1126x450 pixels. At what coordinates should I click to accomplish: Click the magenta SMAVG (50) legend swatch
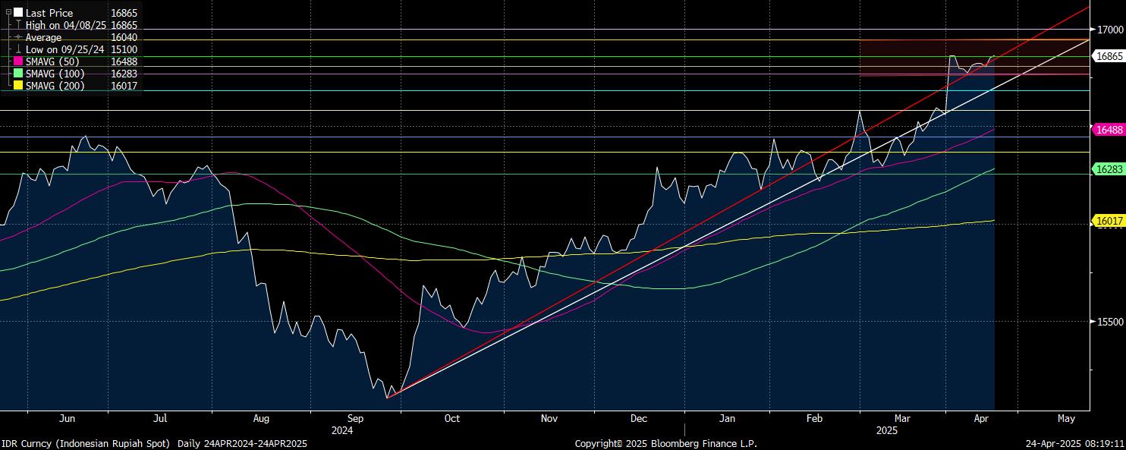click(18, 61)
